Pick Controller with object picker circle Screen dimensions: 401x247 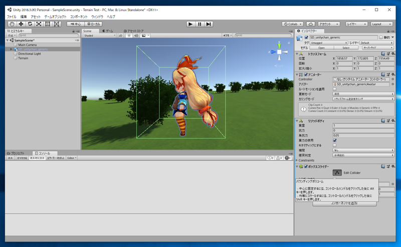393,79
